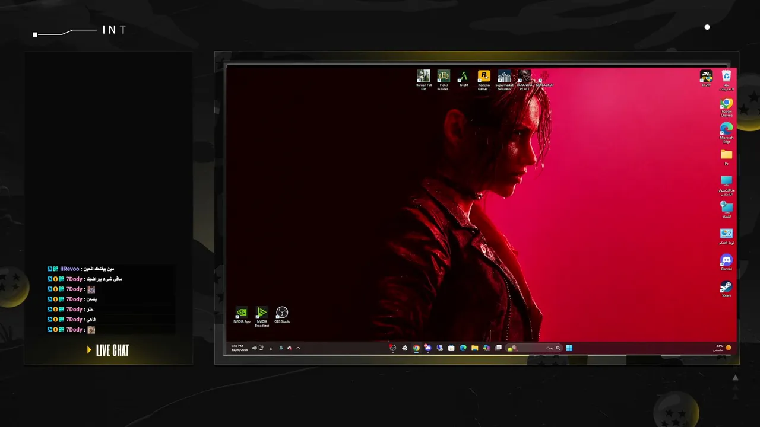This screenshot has height=427, width=760.
Task: Open the FiveM desktop shortcut
Action: (x=464, y=79)
